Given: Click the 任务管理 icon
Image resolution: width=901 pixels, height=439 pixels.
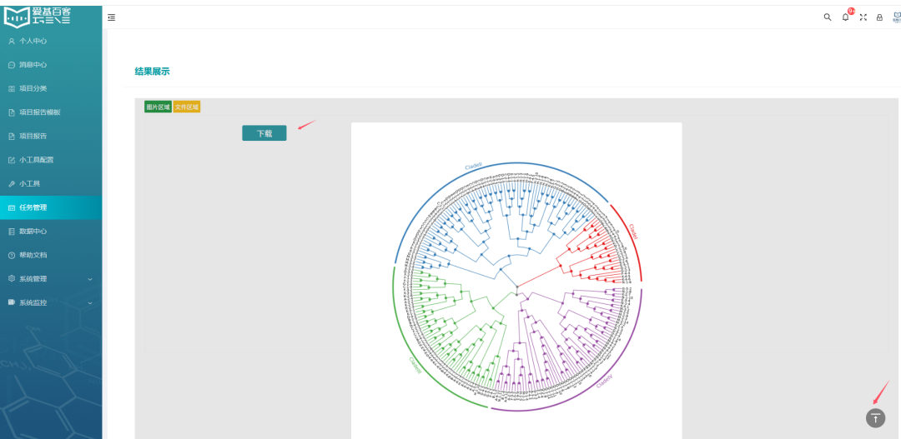Looking at the screenshot, I should coord(12,207).
